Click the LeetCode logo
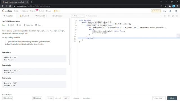The width and height of the screenshot is (180, 101). 7,11
